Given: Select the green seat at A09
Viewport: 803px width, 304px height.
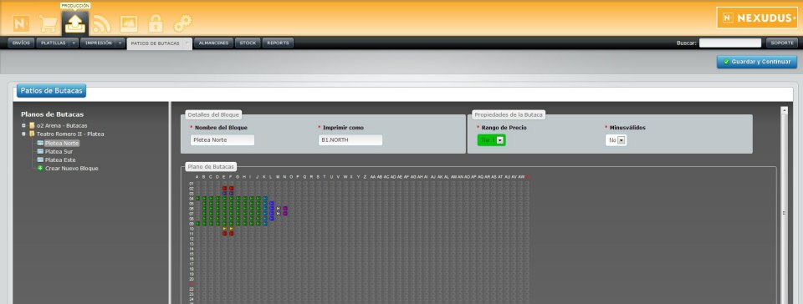Looking at the screenshot, I should [197, 223].
